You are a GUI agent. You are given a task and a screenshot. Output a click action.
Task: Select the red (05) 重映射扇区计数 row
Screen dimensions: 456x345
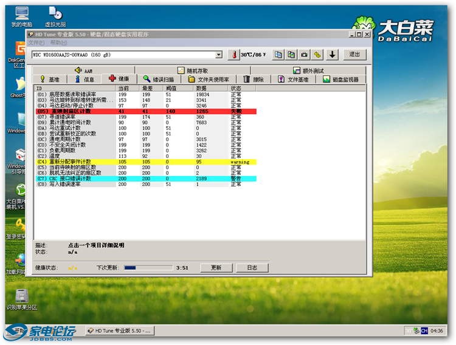(x=146, y=111)
